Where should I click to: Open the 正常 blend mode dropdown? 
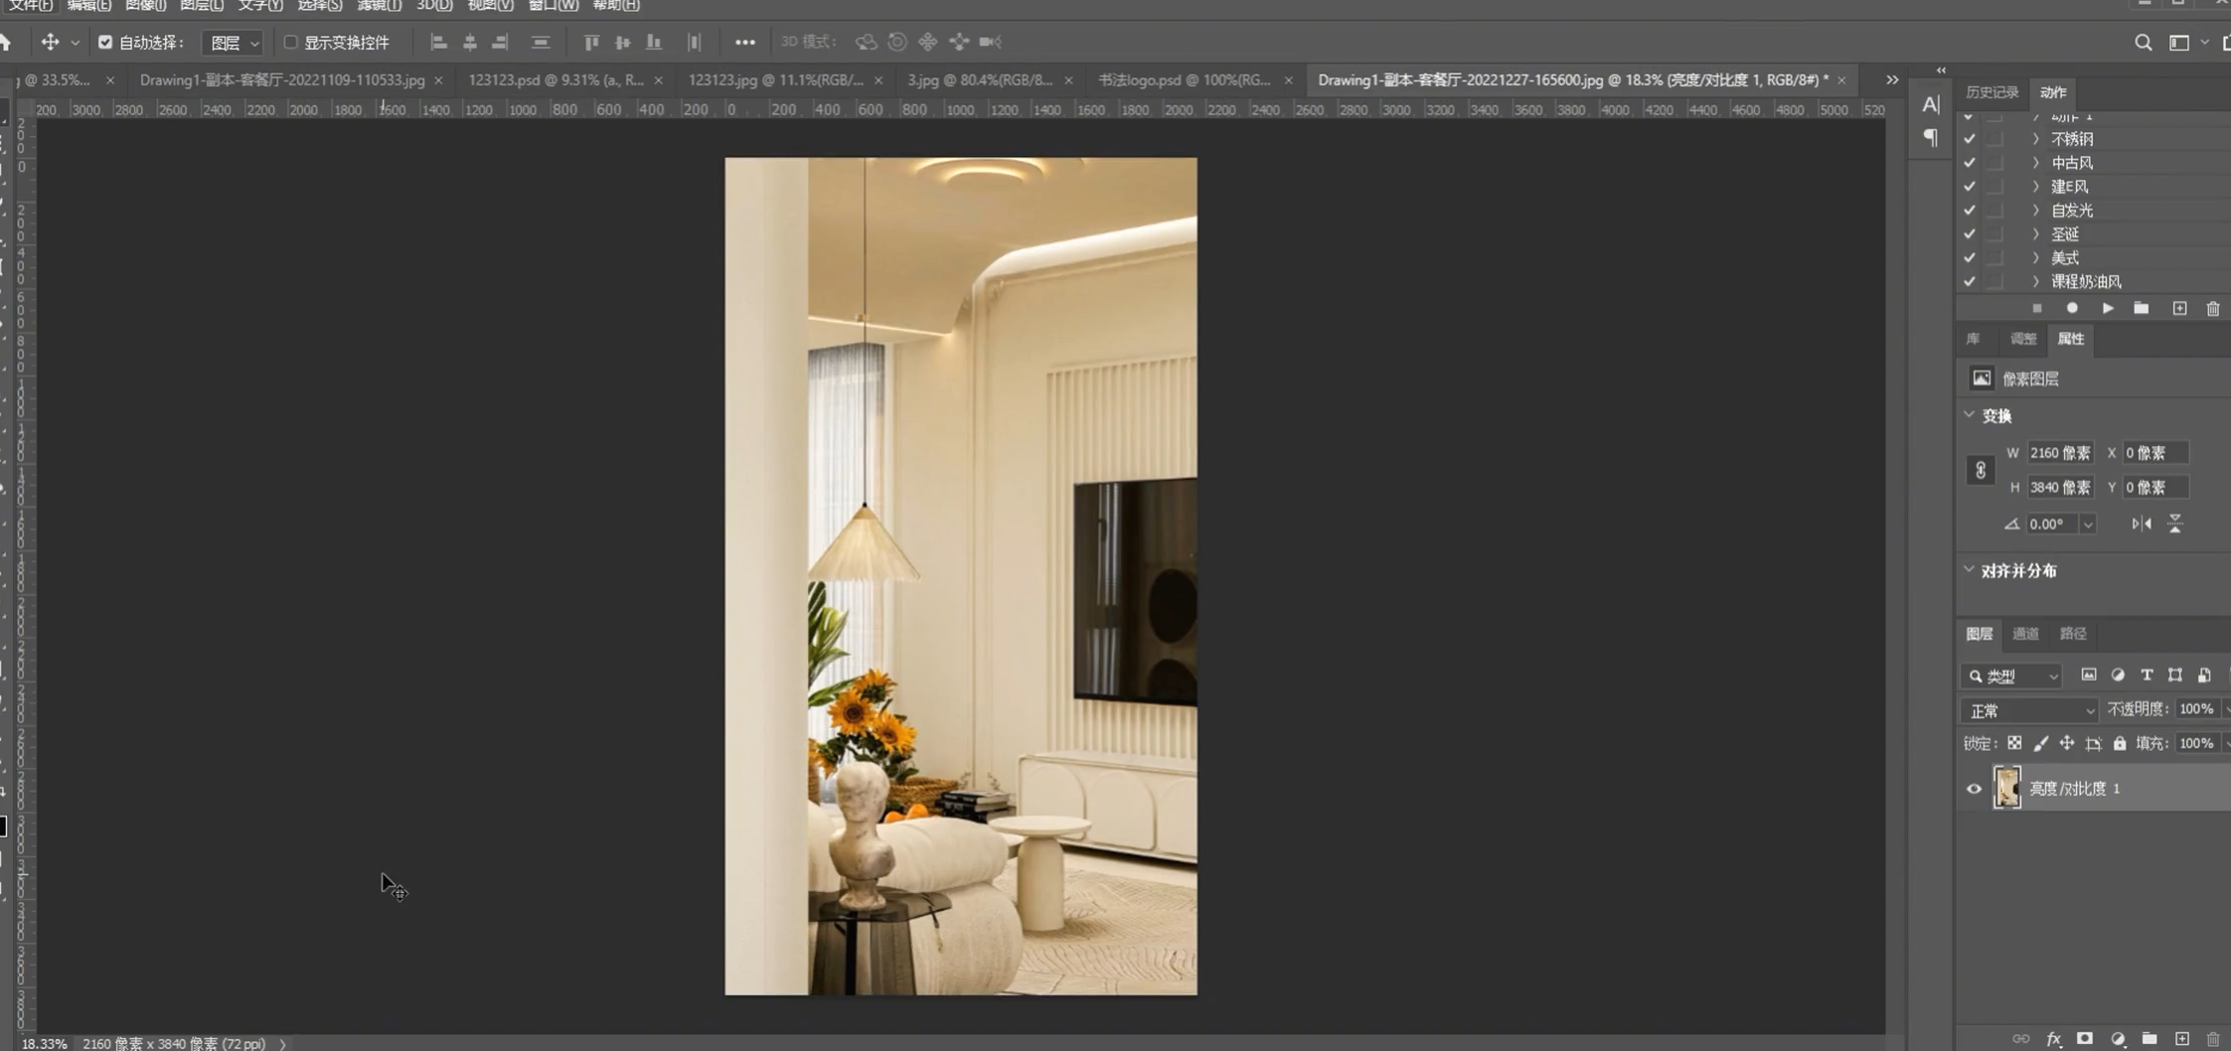(2030, 710)
